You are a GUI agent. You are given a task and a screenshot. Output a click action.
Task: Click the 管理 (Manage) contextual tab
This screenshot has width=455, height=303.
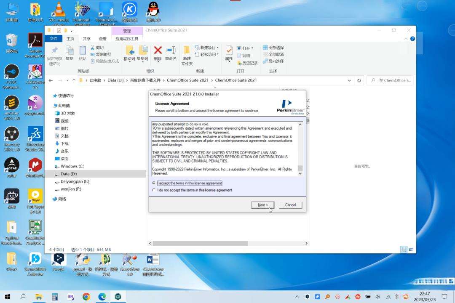[127, 31]
